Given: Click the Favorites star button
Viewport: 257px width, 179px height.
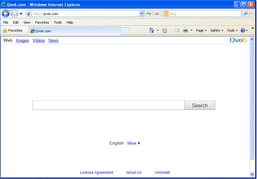Looking at the screenshot, I should [x=12, y=31].
